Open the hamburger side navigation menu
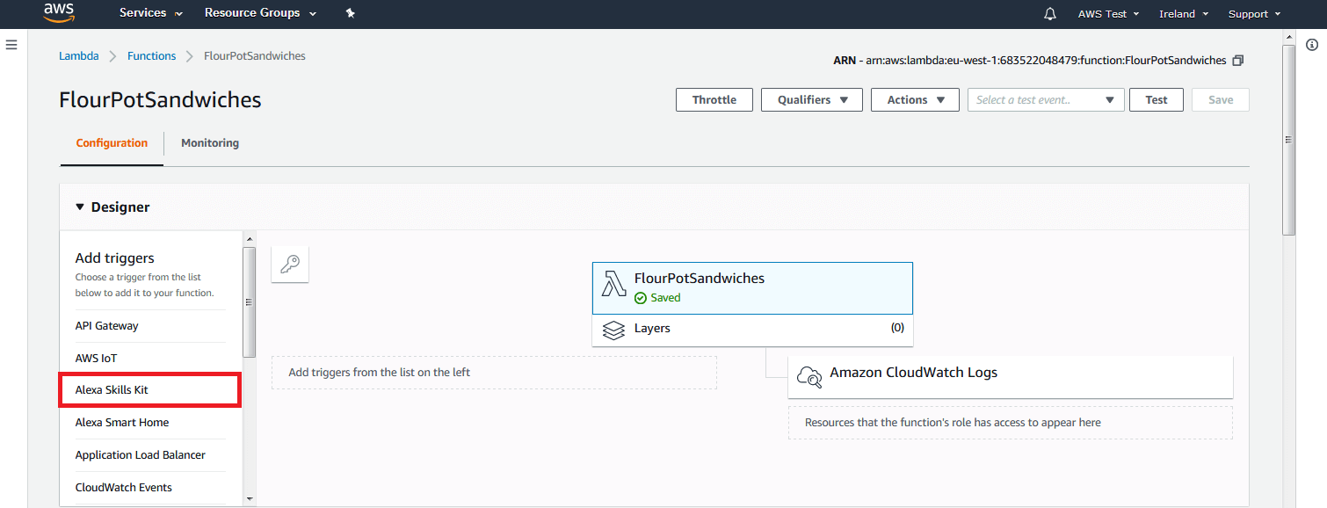 click(x=11, y=44)
